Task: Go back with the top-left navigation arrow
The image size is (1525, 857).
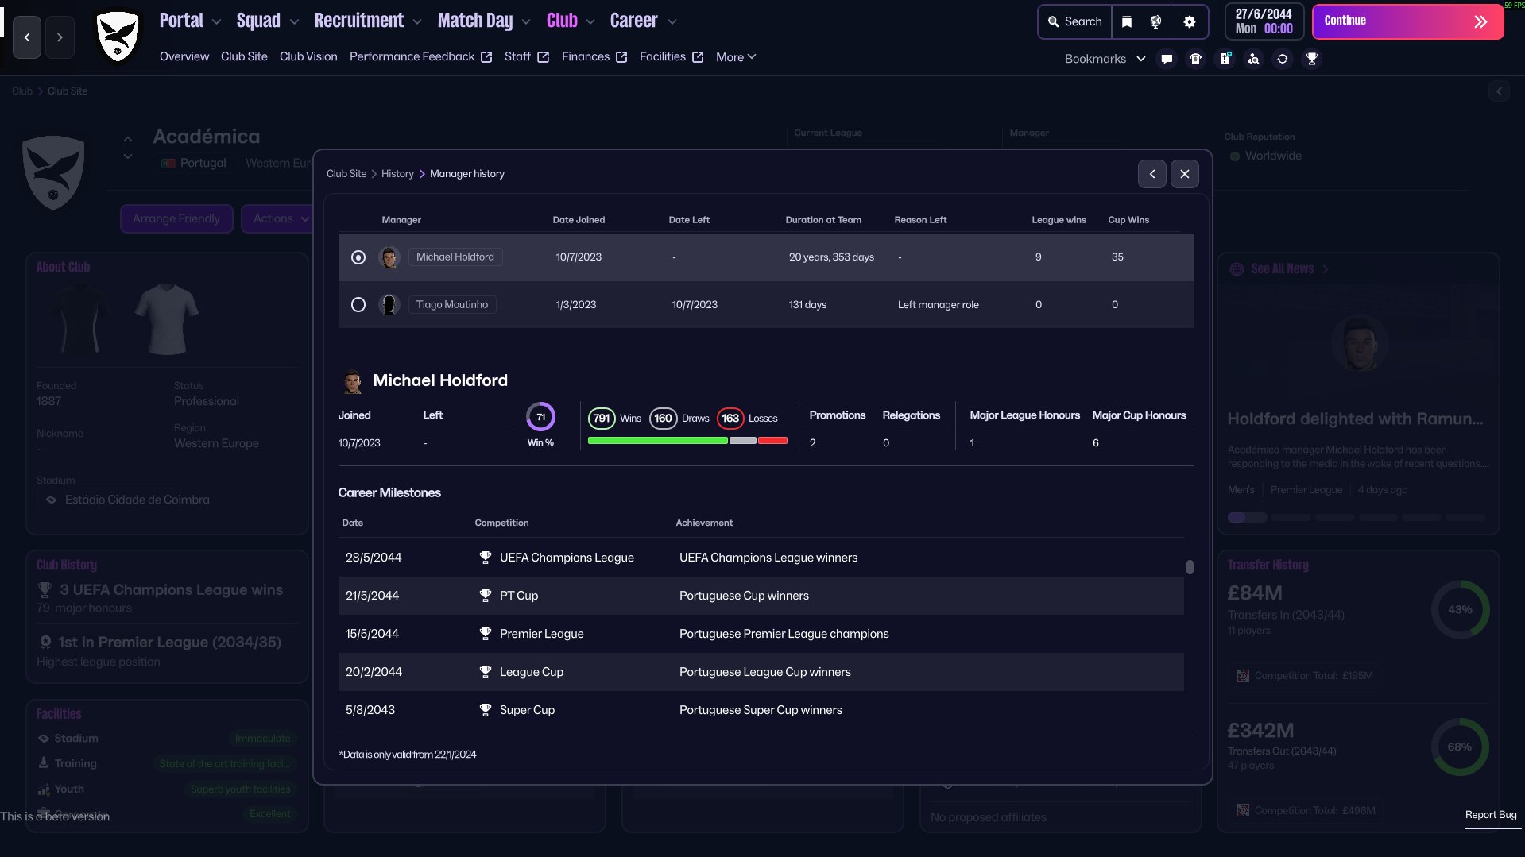Action: (27, 37)
